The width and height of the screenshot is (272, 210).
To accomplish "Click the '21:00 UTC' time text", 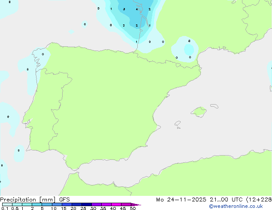I will click(x=226, y=200).
